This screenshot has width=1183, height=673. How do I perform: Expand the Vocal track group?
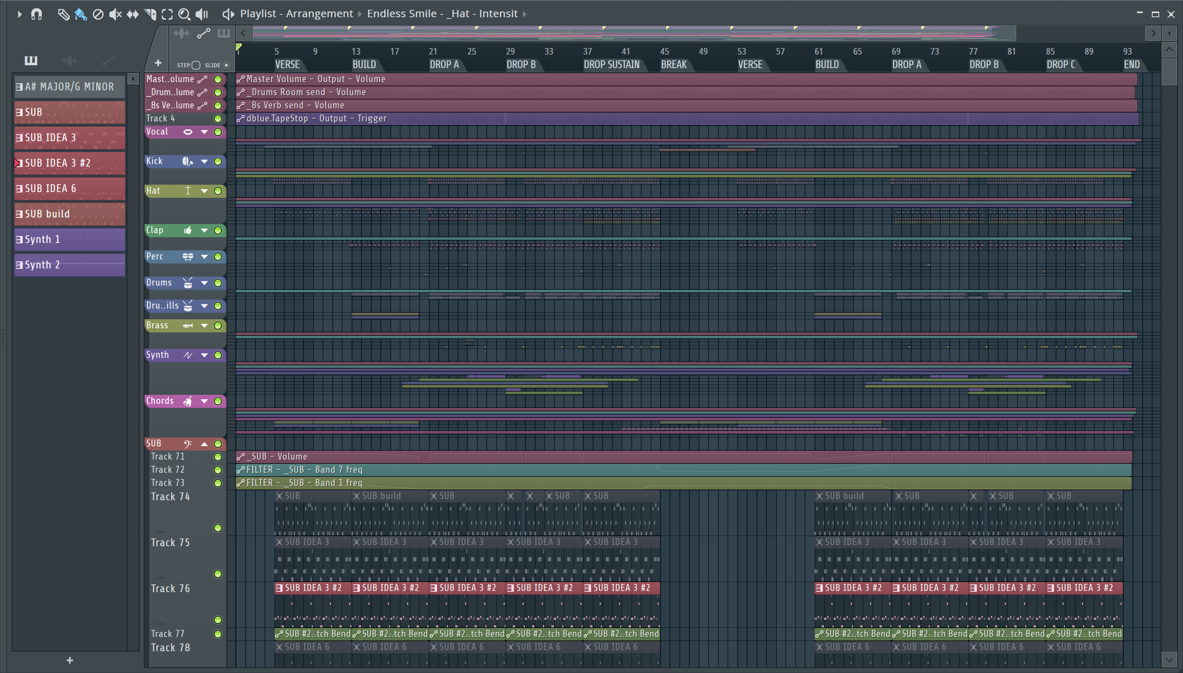tap(204, 132)
